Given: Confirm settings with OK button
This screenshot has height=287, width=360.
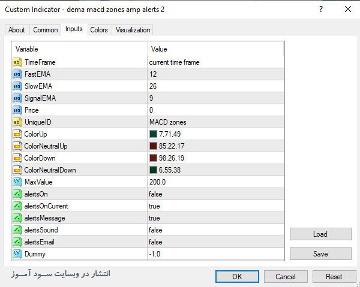Looking at the screenshot, I should [x=237, y=276].
